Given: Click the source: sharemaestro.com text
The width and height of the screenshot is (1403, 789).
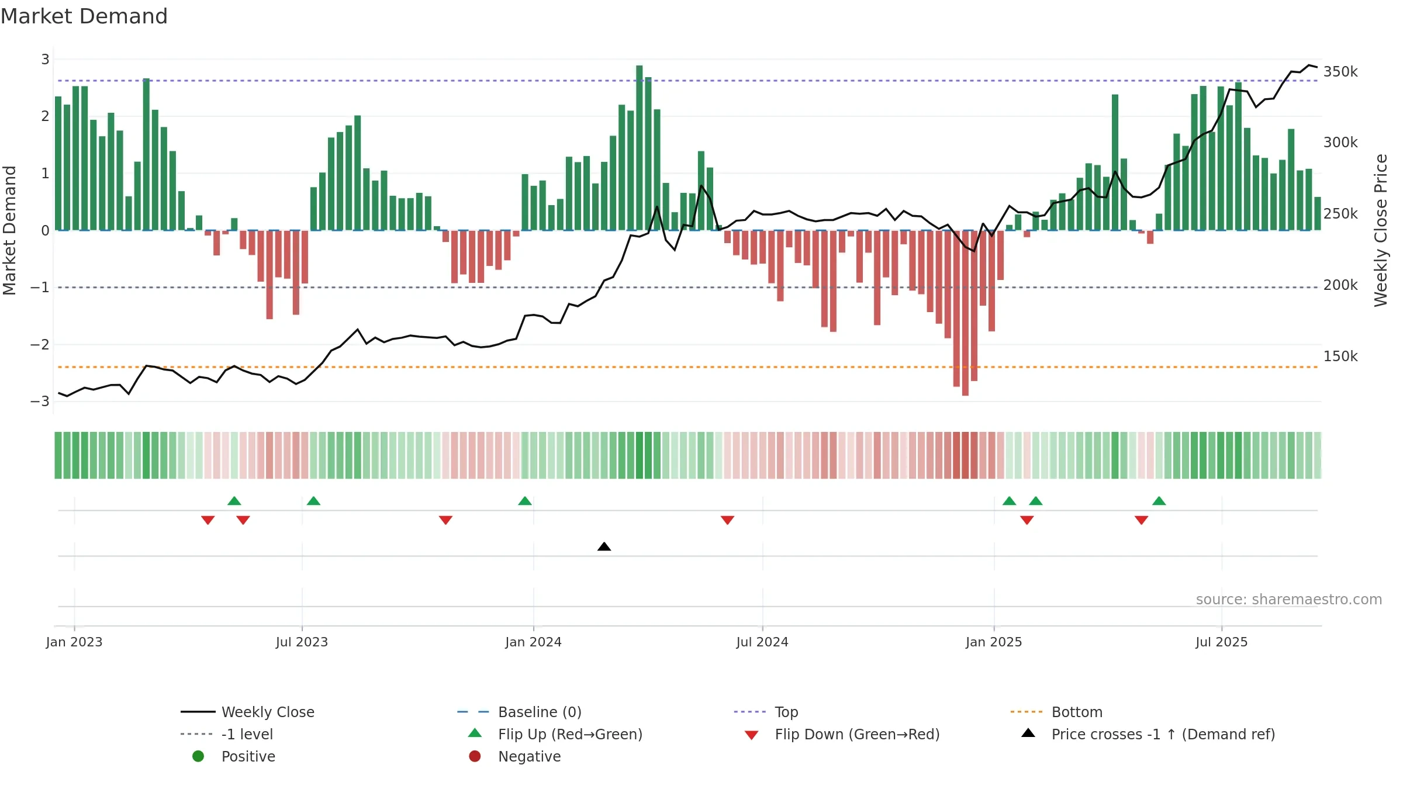Looking at the screenshot, I should point(1288,599).
